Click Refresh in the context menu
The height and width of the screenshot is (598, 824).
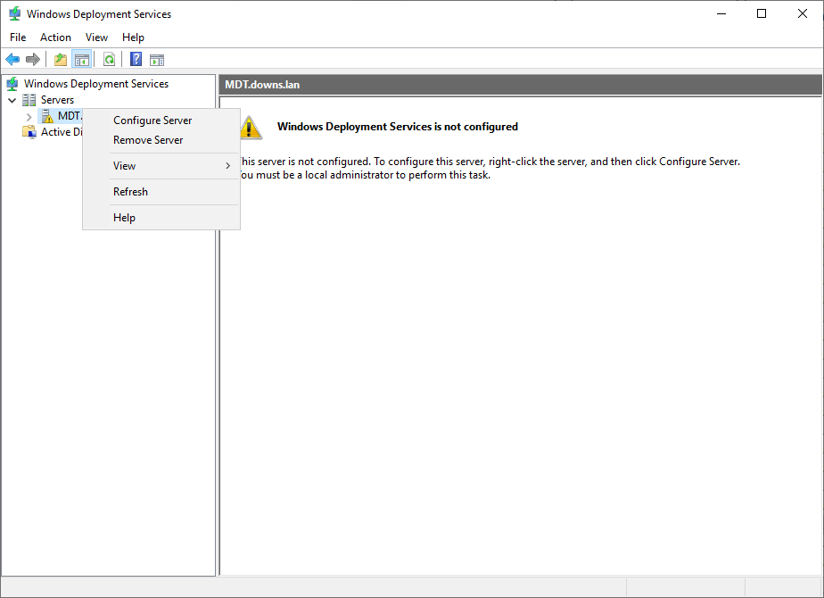click(130, 192)
